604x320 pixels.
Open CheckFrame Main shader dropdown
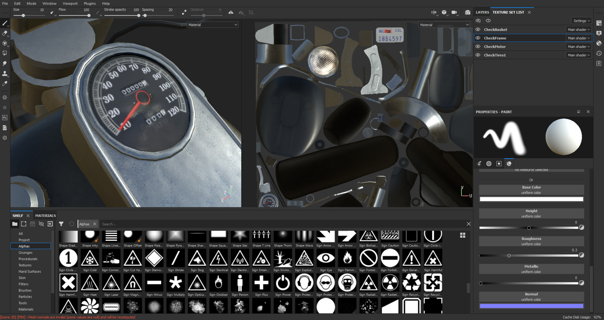578,38
